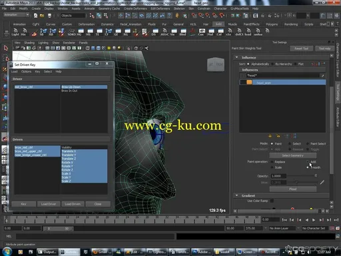Click Key button in Set Driven Key
The width and height of the screenshot is (341, 256).
click(x=23, y=204)
